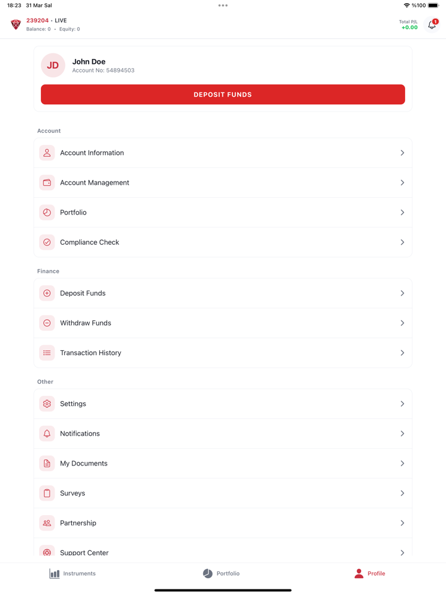Expand the Deposit Funds row chevron
This screenshot has height=595, width=446.
click(x=402, y=293)
